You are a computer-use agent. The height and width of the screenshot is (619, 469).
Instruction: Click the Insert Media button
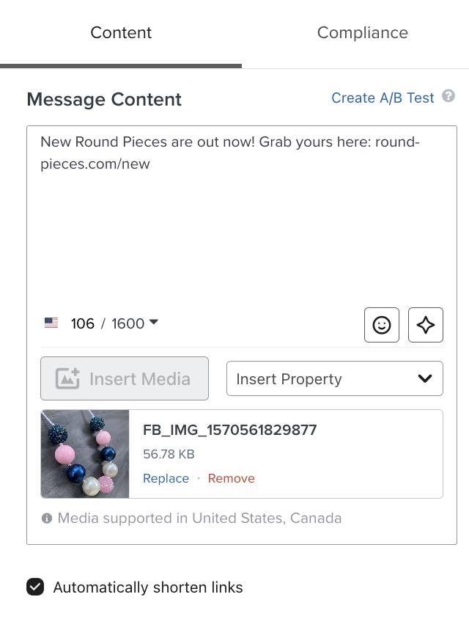click(x=125, y=378)
